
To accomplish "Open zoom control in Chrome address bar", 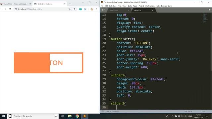I will coord(70,9).
